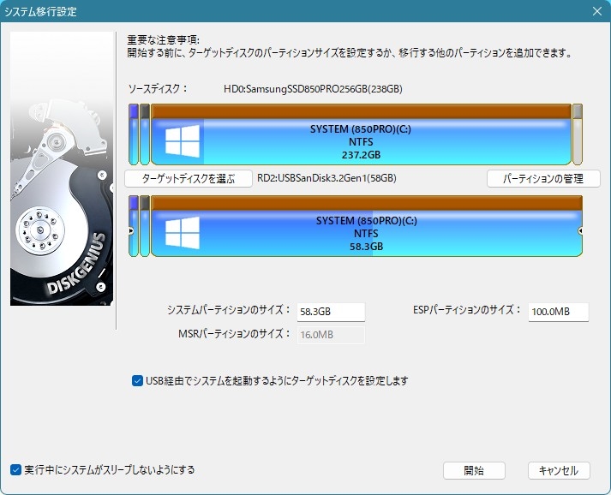Click the Windows logo on source disk partition
611x495 pixels.
183,141
